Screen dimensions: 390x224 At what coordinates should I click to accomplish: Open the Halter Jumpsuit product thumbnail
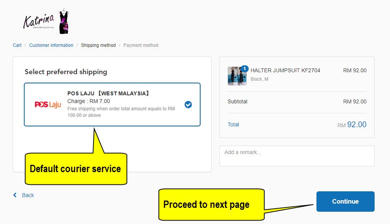tap(237, 76)
